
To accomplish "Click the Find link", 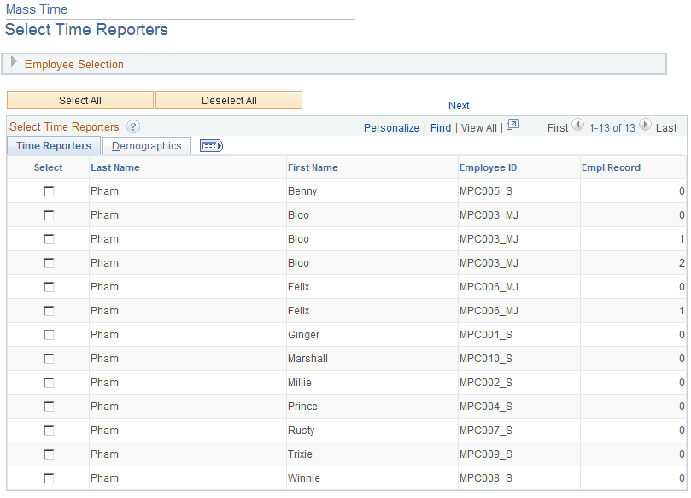I will pos(441,128).
